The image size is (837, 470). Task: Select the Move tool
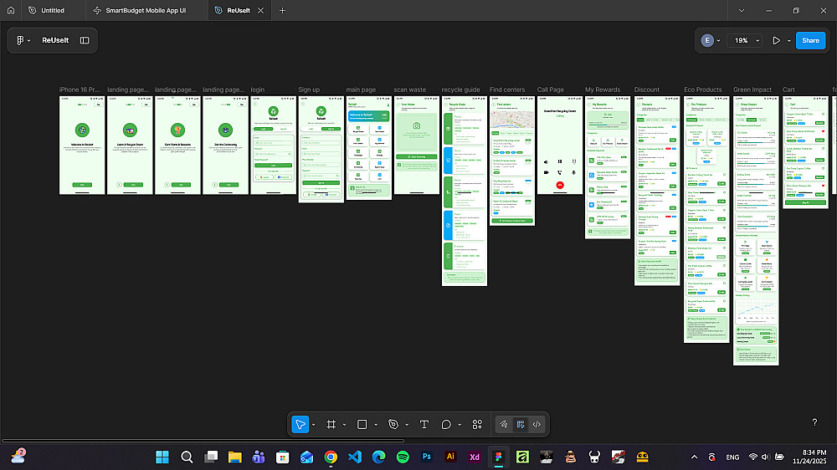(x=300, y=424)
